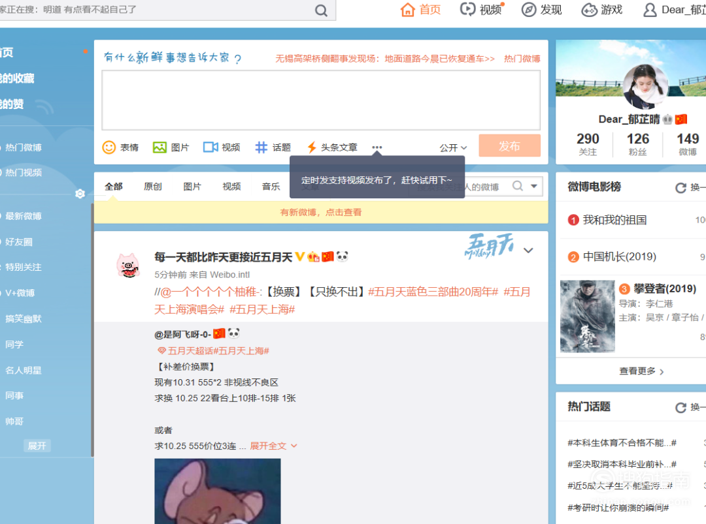This screenshot has height=524, width=706.
Task: Open sidebar 特别关注
Action: click(24, 268)
